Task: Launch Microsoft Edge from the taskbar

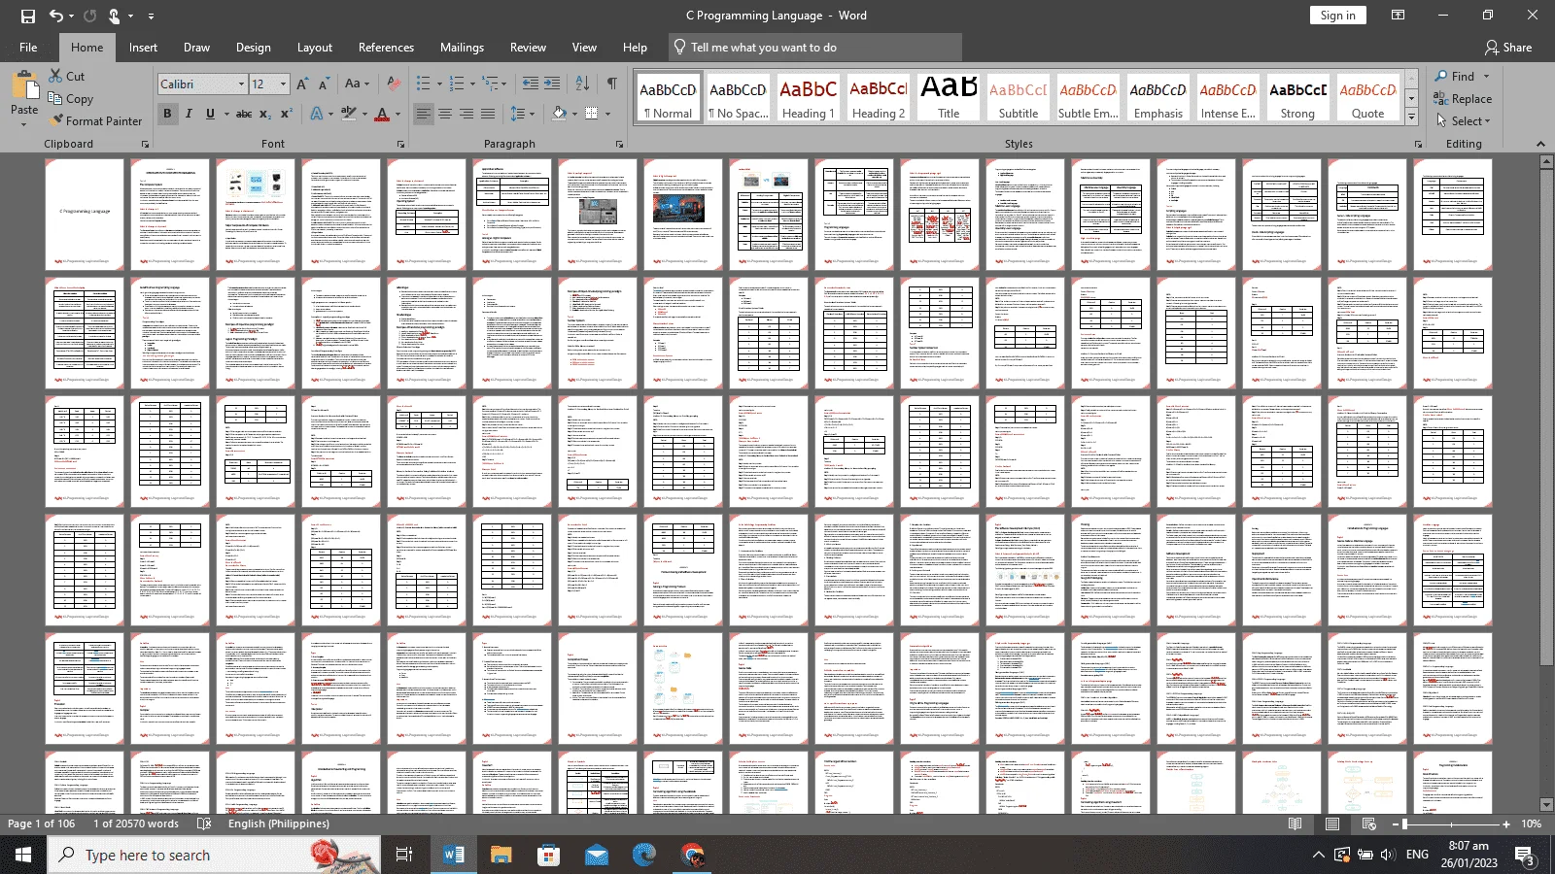Action: click(644, 855)
